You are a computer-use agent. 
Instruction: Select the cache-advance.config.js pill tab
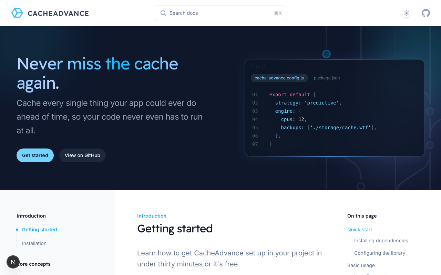(x=279, y=78)
